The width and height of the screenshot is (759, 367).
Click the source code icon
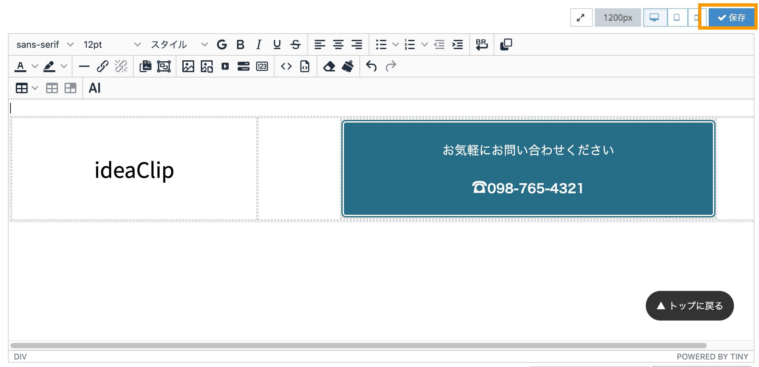286,67
